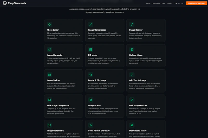Click the Rotate & Flip Image rotate icon
208x138 pixels.
90,75
